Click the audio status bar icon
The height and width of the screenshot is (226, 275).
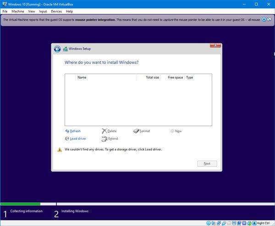[213, 223]
